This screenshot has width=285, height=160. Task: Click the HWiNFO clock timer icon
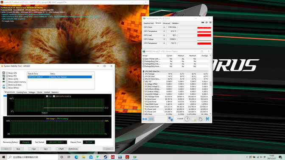(x=187, y=119)
